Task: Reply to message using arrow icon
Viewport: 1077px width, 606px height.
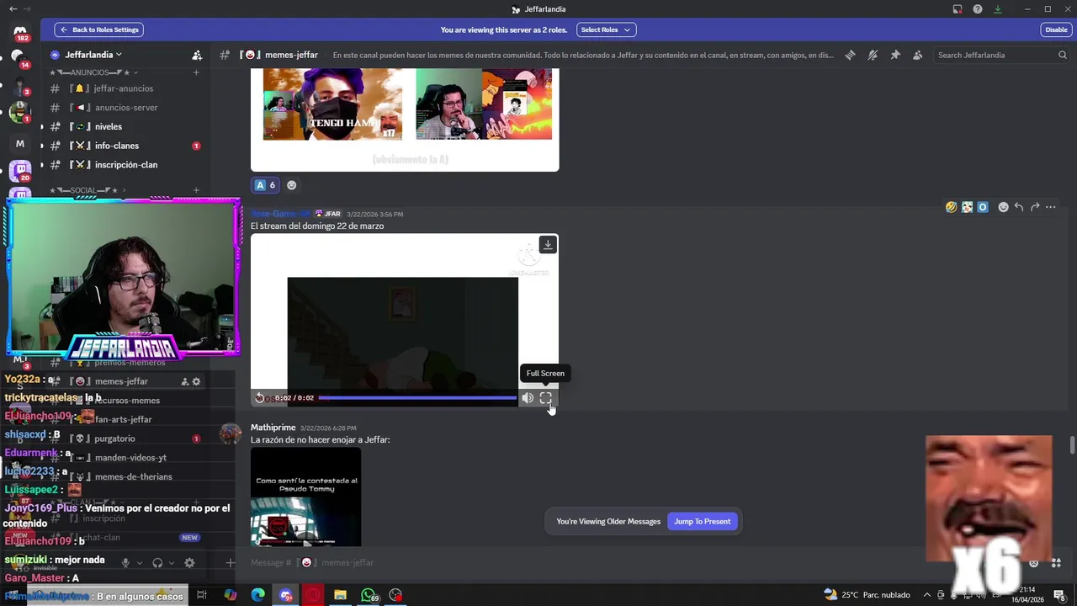Action: point(1019,207)
